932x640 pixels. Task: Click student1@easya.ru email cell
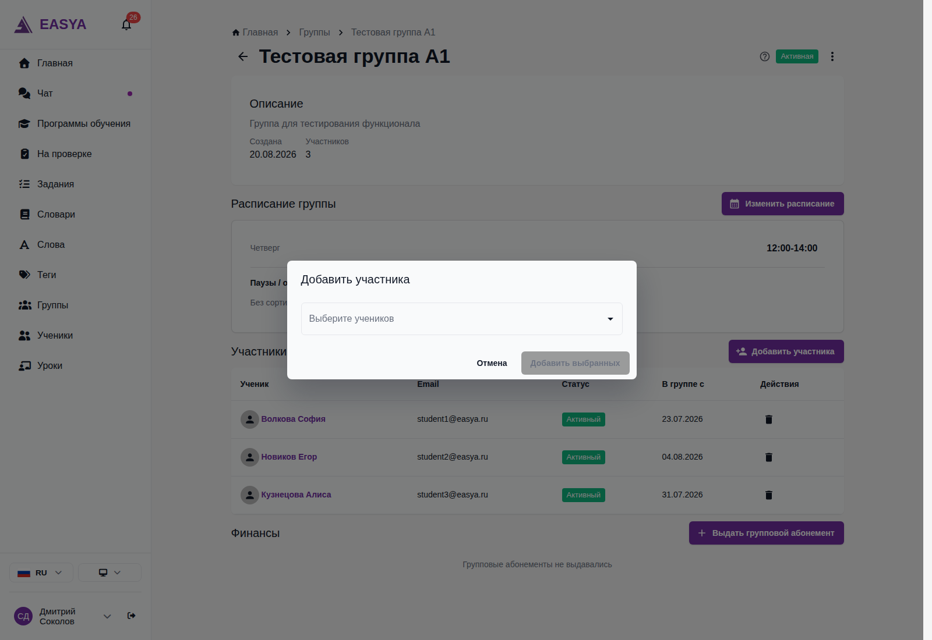(x=453, y=419)
